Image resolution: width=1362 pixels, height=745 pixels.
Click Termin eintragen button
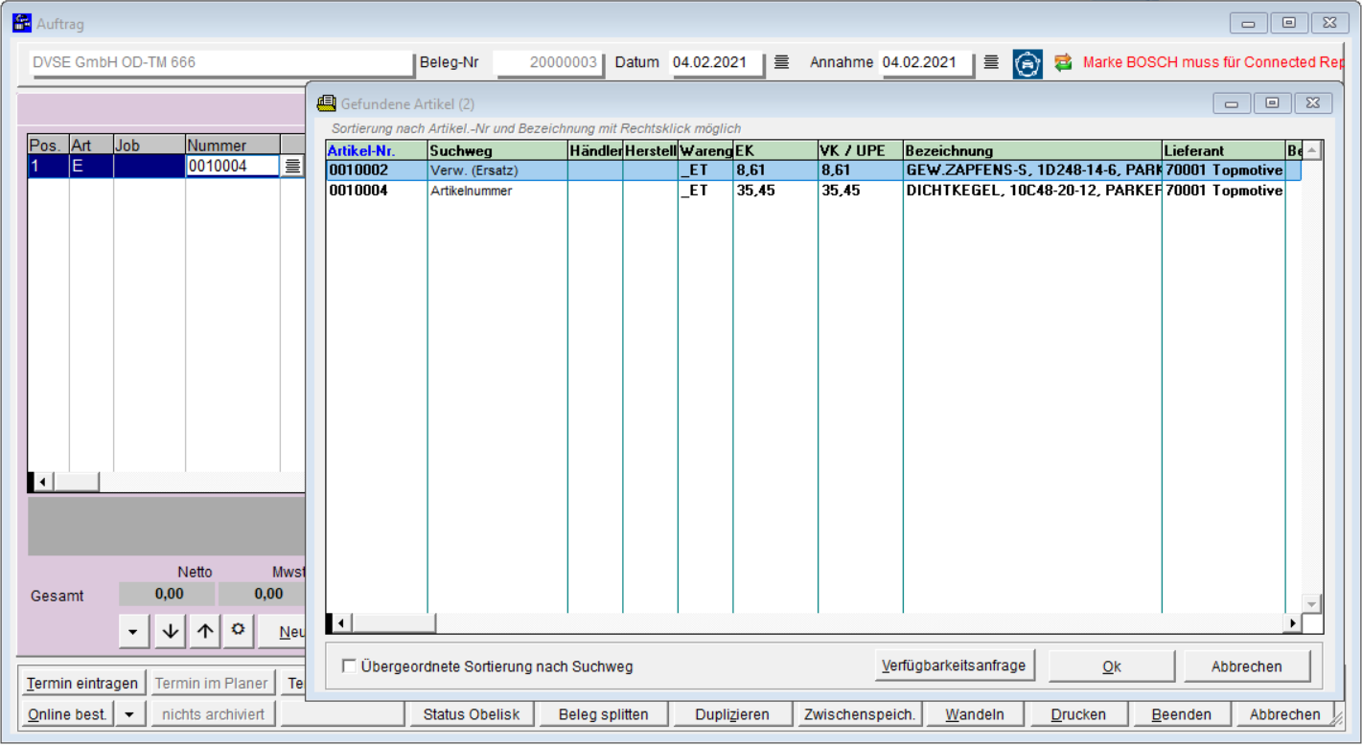click(x=82, y=684)
